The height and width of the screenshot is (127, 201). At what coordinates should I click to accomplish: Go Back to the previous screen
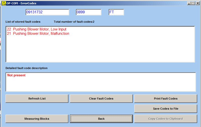101,119
